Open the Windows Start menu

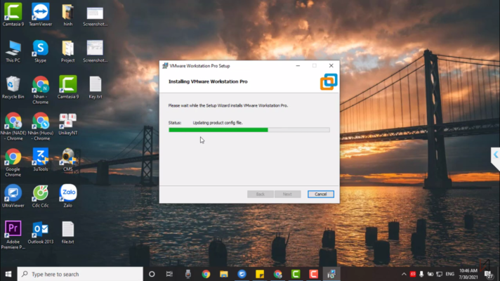click(x=8, y=274)
